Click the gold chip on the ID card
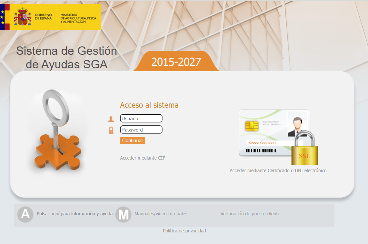The height and width of the screenshot is (244, 368). click(252, 126)
